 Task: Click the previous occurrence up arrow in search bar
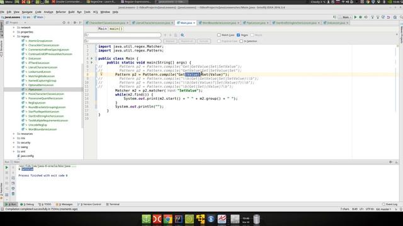(x=165, y=35)
